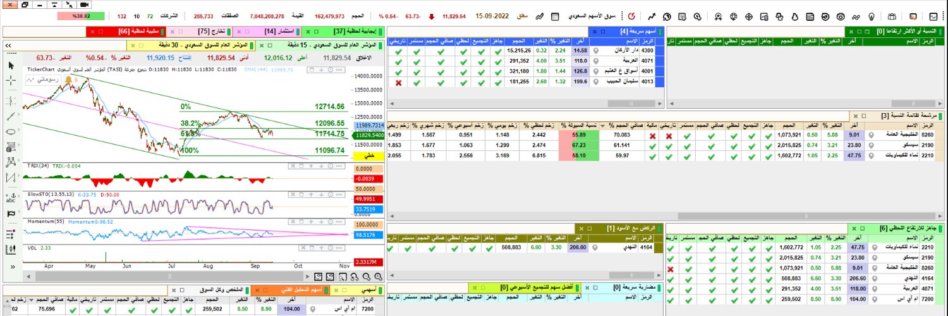
Task: Close the تخارج [75] tab
Action: (x=173, y=32)
